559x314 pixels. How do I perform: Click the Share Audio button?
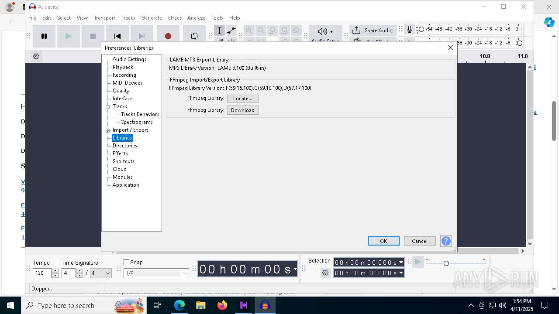click(x=373, y=30)
